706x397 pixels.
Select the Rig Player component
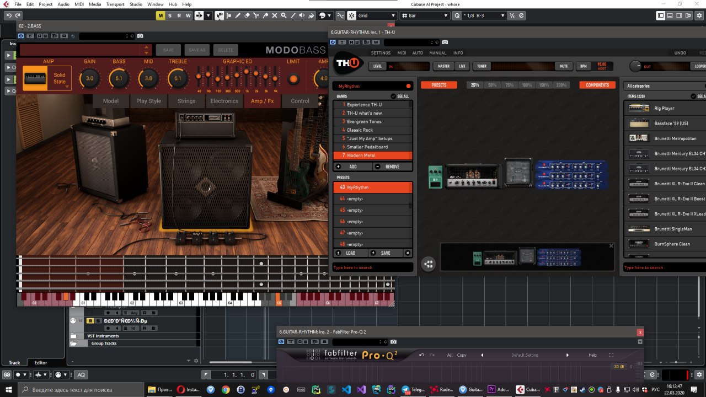pos(665,109)
